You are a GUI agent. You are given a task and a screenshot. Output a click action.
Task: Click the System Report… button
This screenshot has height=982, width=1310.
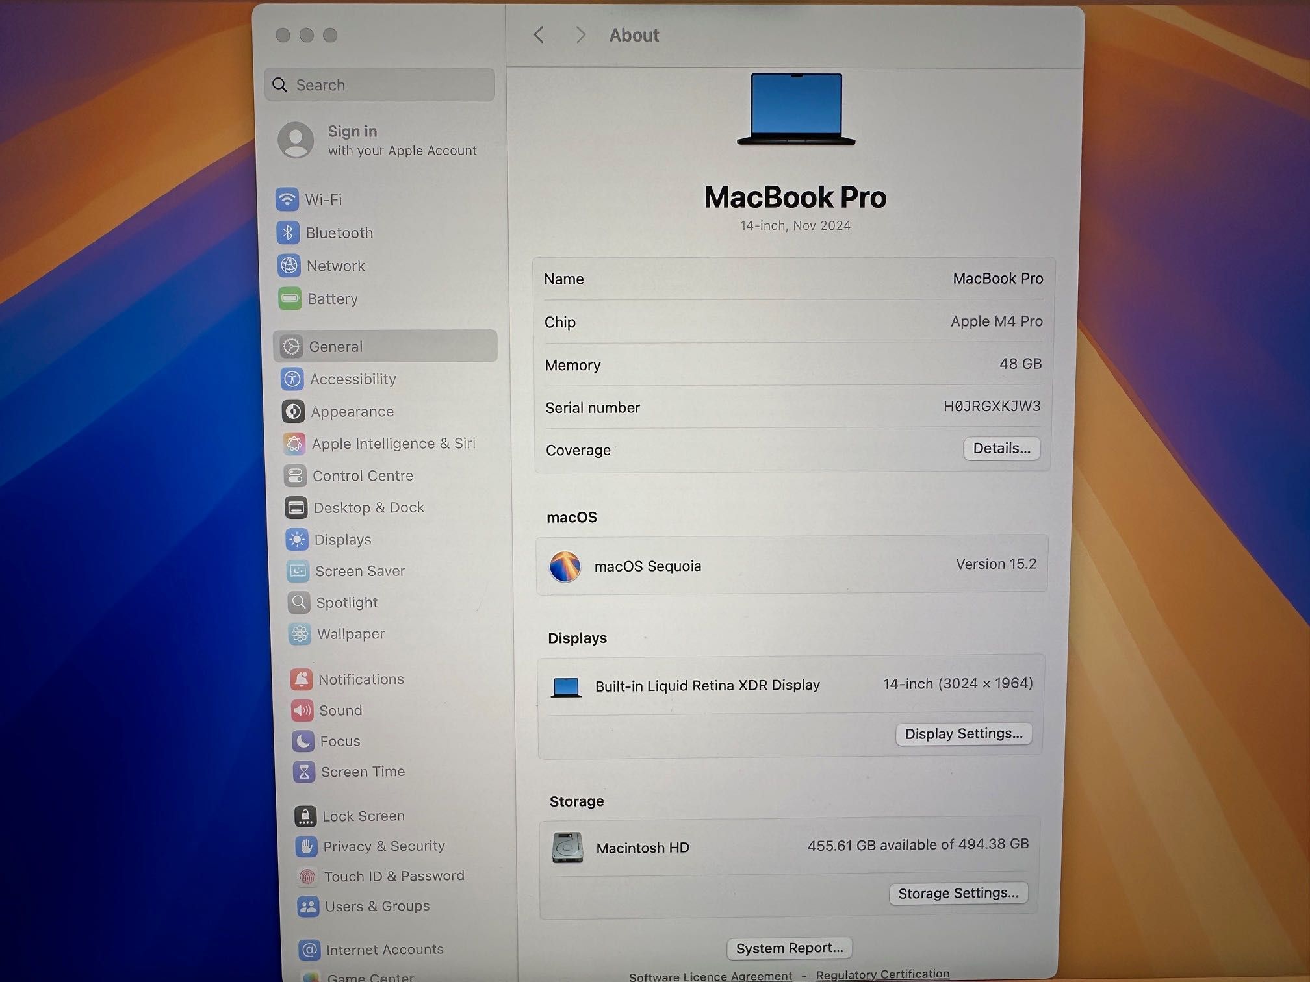790,948
